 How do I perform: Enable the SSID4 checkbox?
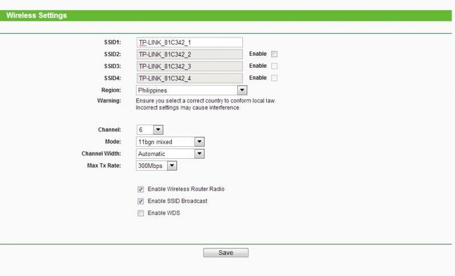coord(274,78)
